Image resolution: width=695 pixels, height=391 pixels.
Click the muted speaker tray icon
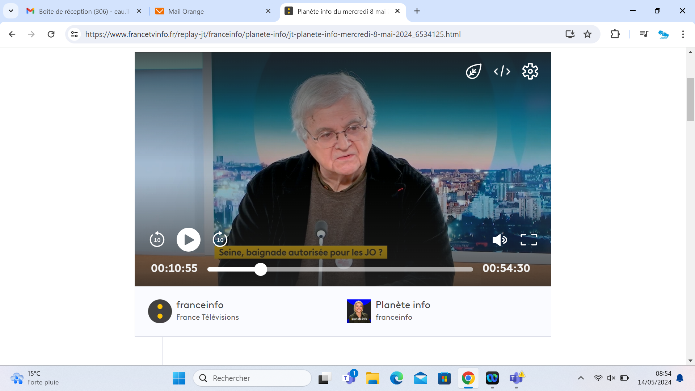pos(611,378)
